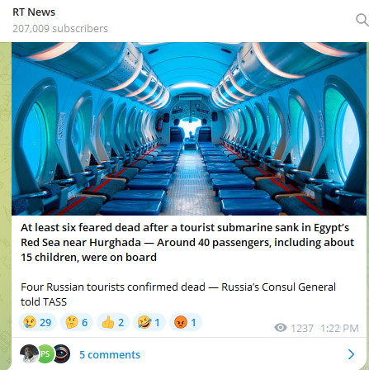Open the first commenter's profile avatar
The width and height of the screenshot is (369, 370).
29,353
